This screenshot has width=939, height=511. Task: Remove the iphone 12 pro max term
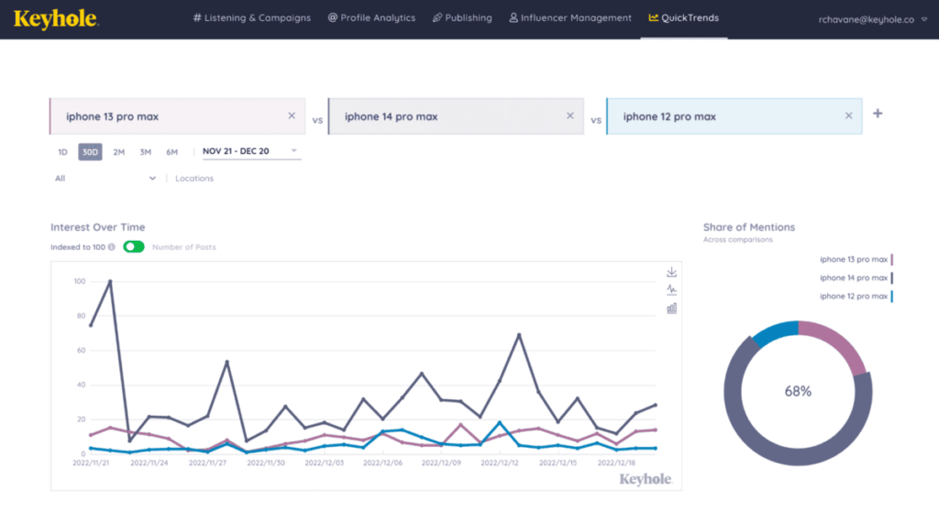(848, 115)
